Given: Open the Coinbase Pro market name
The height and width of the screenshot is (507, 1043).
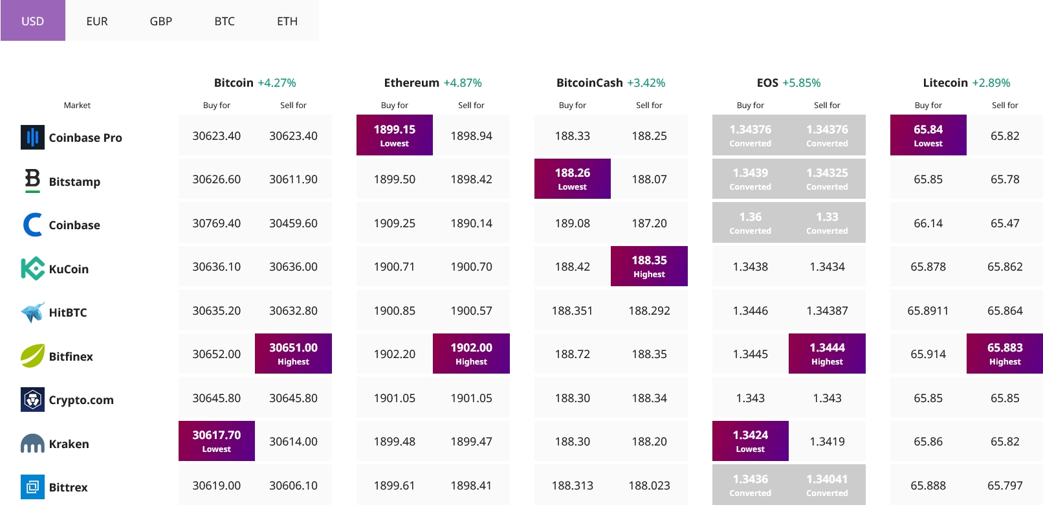Looking at the screenshot, I should (x=85, y=137).
